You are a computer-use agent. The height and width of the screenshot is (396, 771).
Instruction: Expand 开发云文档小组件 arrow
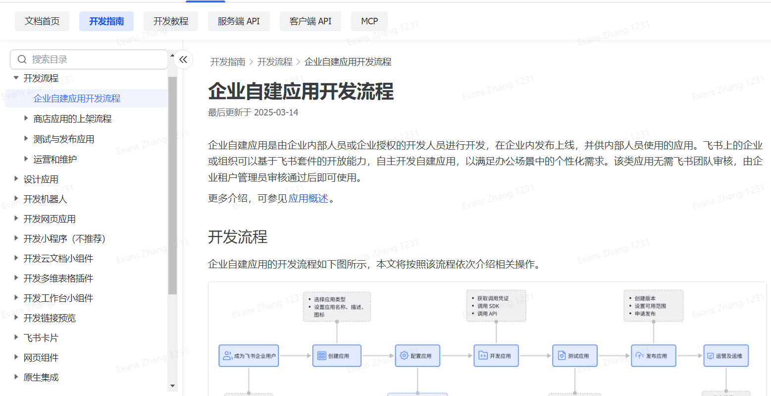pos(16,258)
